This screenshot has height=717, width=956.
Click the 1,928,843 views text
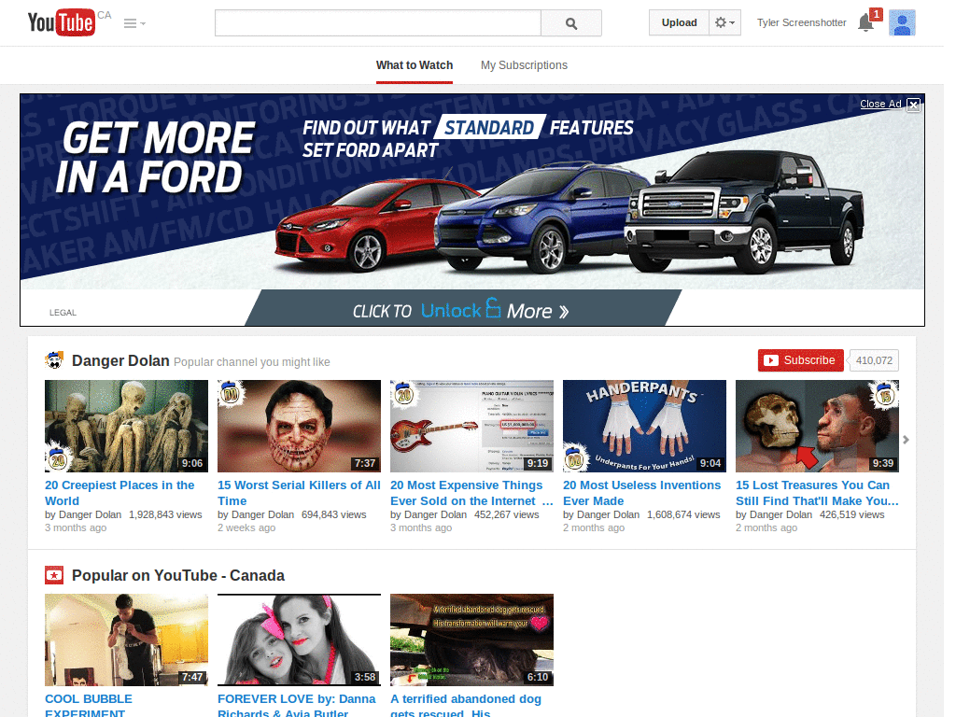(165, 514)
